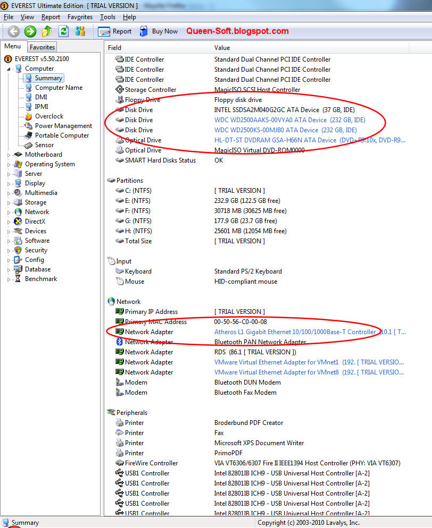Expand the Server tree node
The image size is (432, 528).
[9, 174]
